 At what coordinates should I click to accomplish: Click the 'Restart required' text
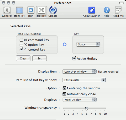[x=108, y=72]
